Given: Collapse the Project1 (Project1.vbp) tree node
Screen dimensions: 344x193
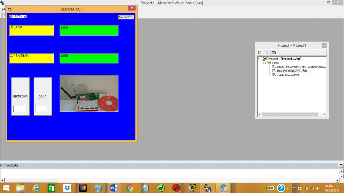Looking at the screenshot, I should pos(260,59).
